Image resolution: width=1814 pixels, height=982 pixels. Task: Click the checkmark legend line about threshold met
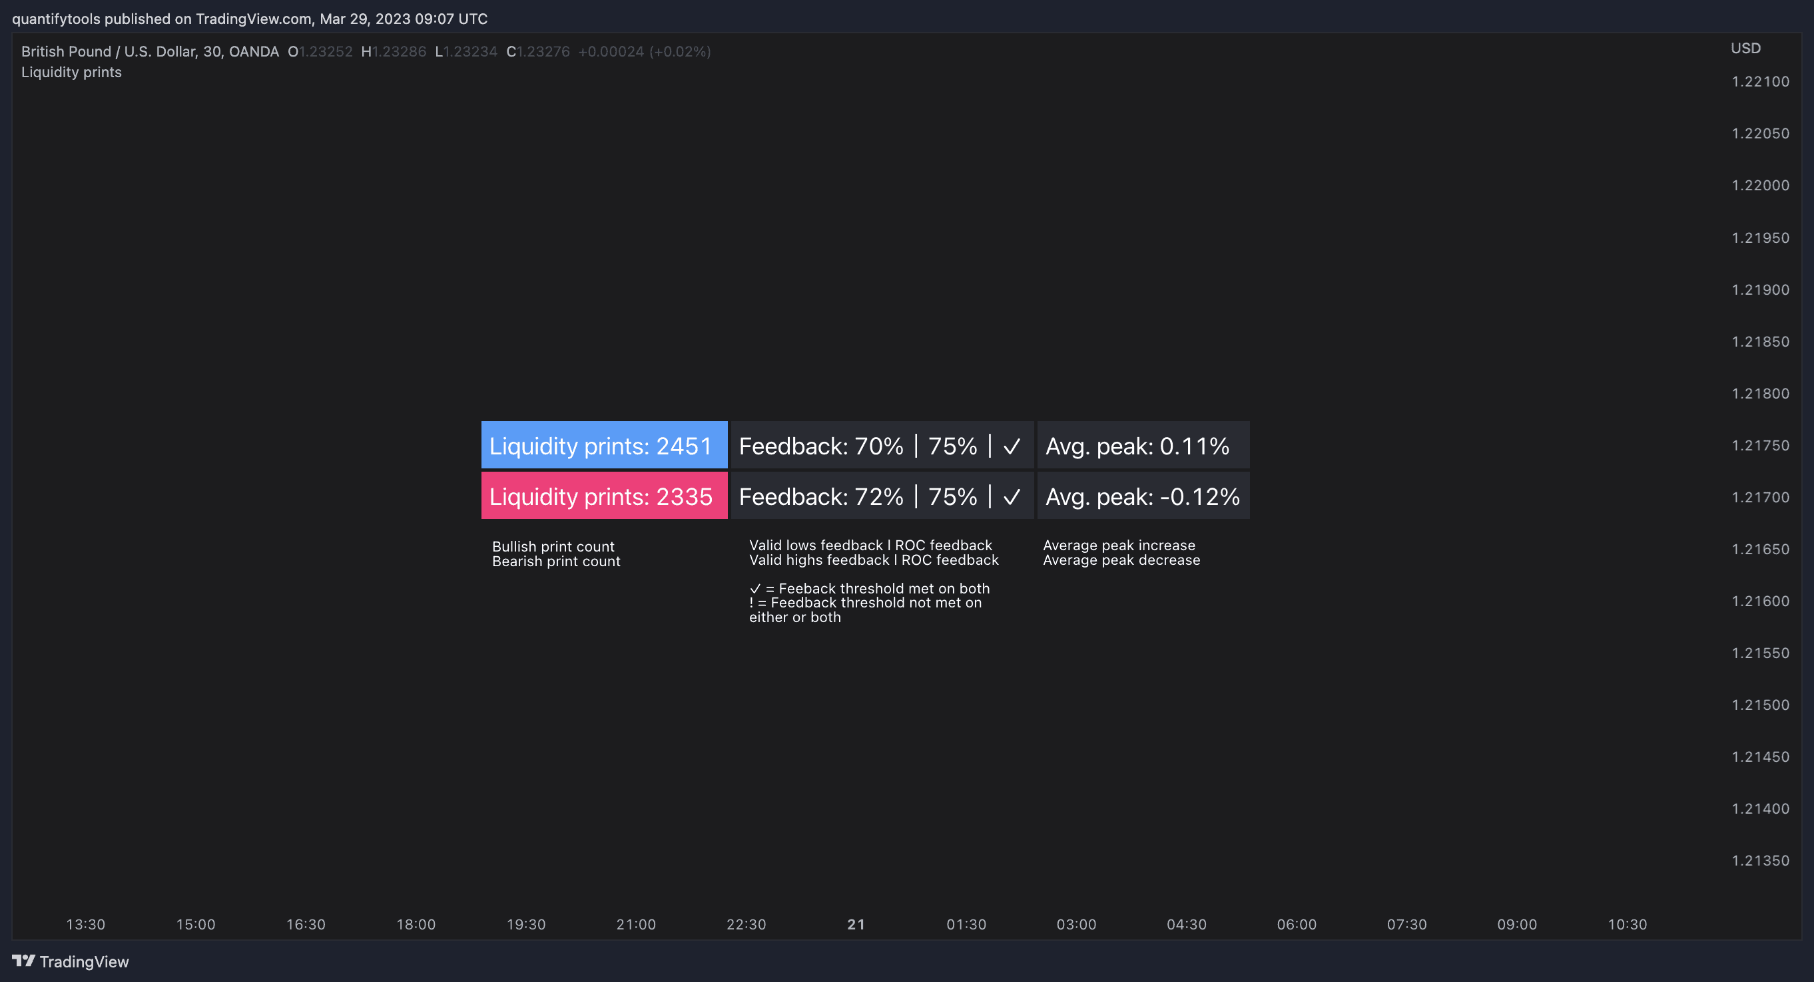pos(869,588)
